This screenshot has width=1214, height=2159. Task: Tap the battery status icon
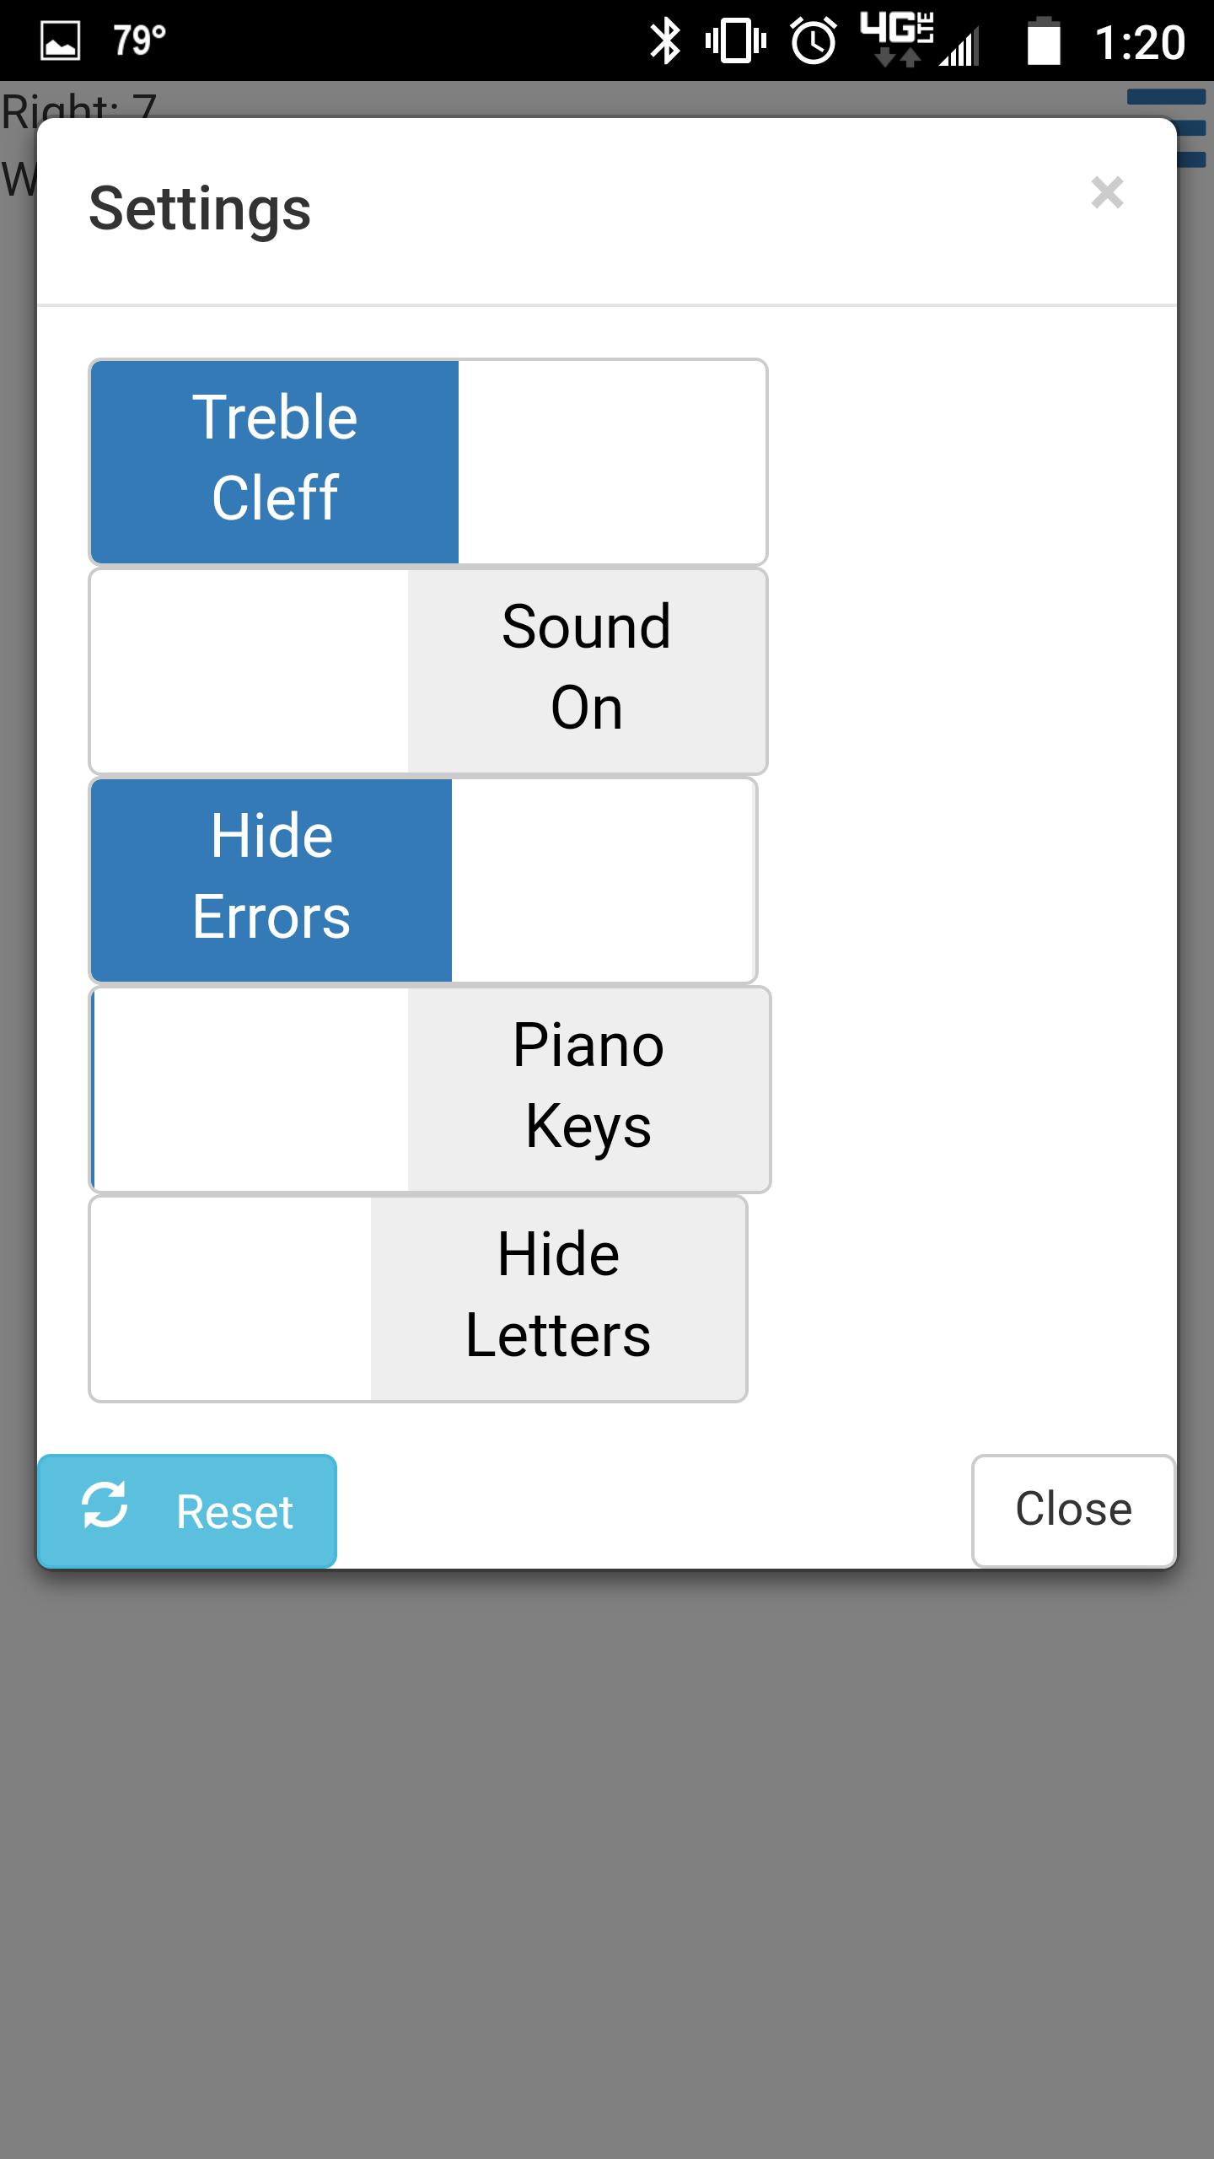point(1044,41)
